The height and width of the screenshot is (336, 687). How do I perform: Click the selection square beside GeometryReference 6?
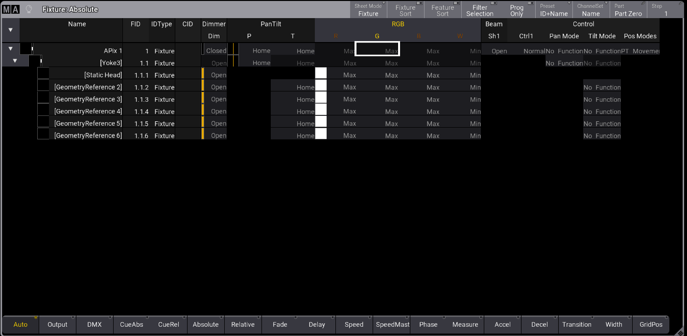pos(43,134)
